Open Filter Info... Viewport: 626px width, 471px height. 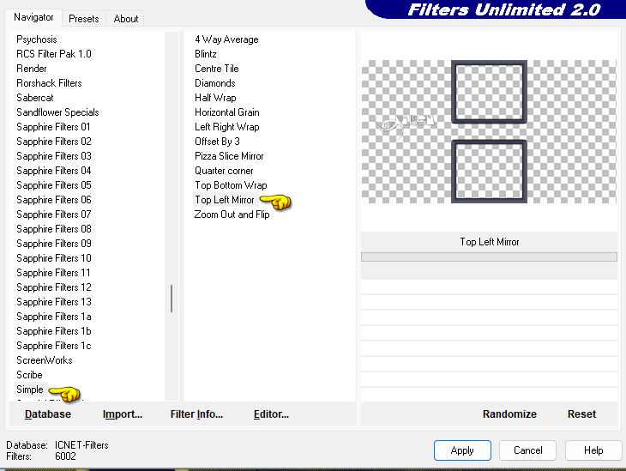[x=196, y=414]
